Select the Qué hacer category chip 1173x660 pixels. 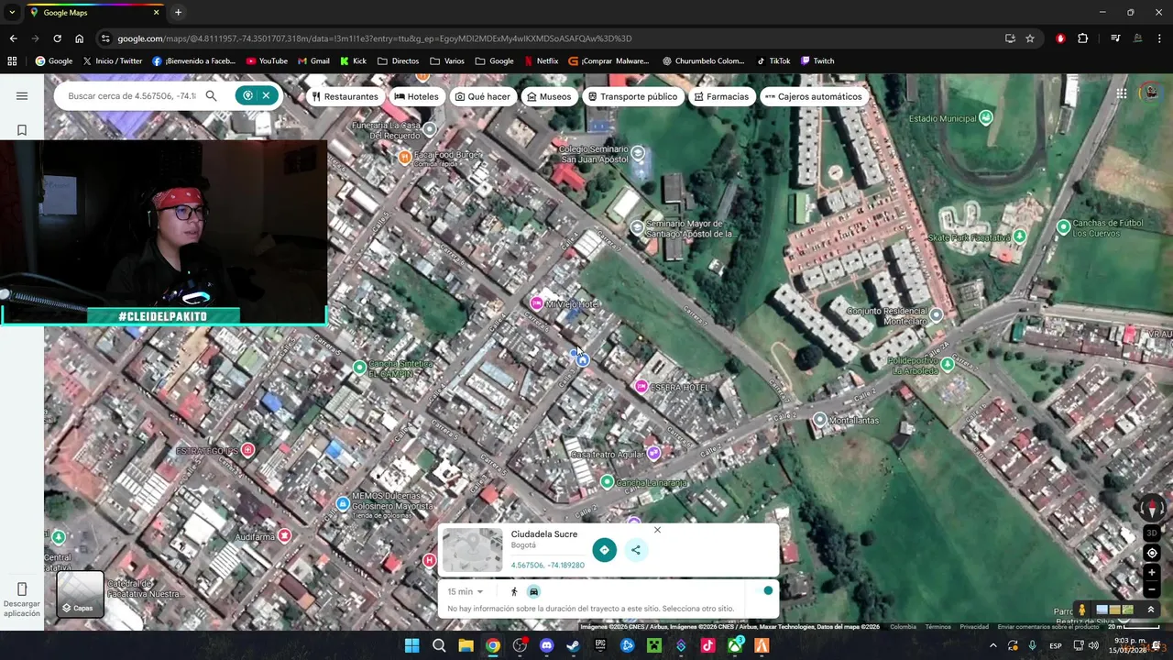pyautogui.click(x=483, y=96)
